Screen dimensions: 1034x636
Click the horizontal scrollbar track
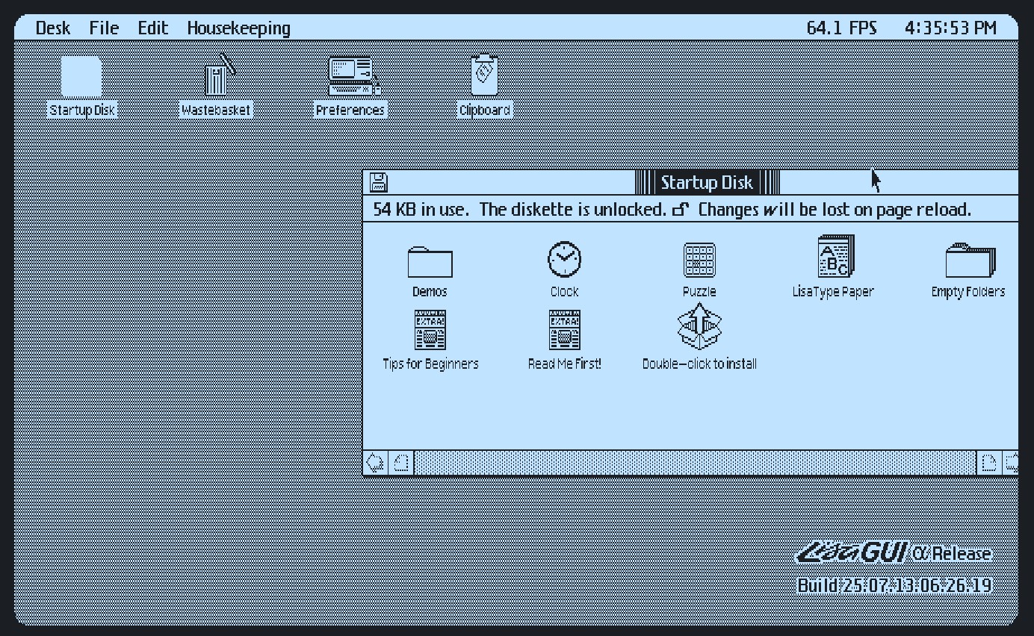[x=696, y=463]
